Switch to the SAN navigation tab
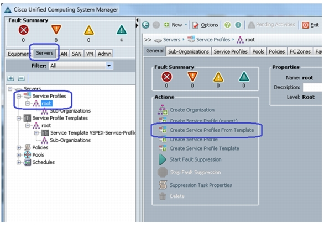This screenshot has height=230, width=324. click(77, 54)
